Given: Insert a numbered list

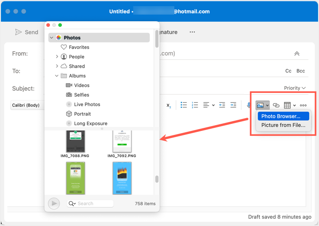Looking at the screenshot, I should pos(195,105).
